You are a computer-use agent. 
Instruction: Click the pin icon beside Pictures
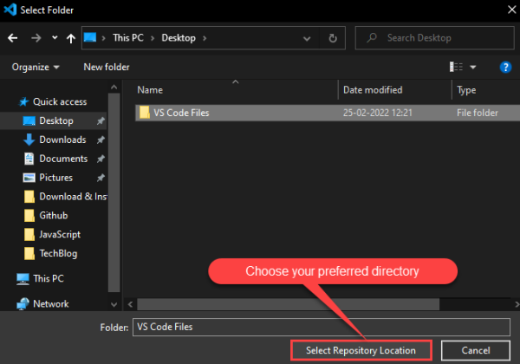click(x=101, y=178)
